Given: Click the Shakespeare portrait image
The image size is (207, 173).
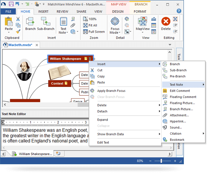Looking at the screenshot, I should point(24,70).
